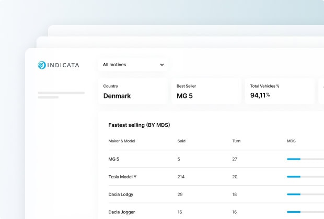Click the Dacia Lodgy MDS bar

coord(305,194)
